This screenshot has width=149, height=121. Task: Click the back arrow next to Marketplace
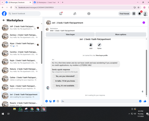[4, 20]
